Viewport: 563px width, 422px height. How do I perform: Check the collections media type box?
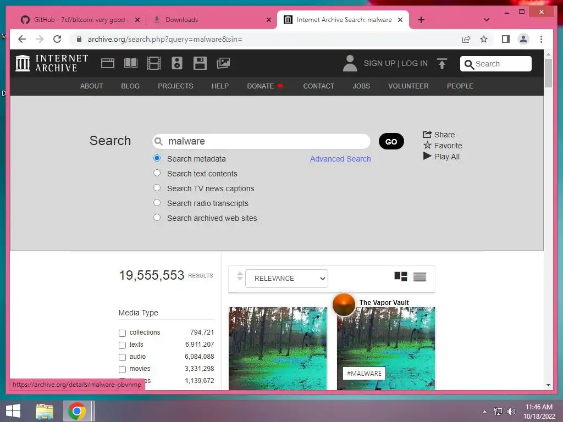tap(122, 333)
